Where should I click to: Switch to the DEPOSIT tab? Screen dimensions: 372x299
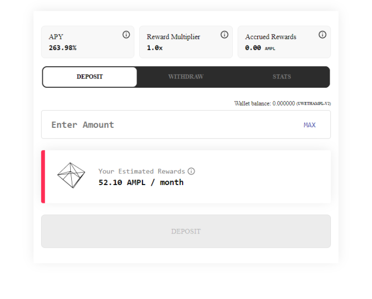tap(90, 77)
